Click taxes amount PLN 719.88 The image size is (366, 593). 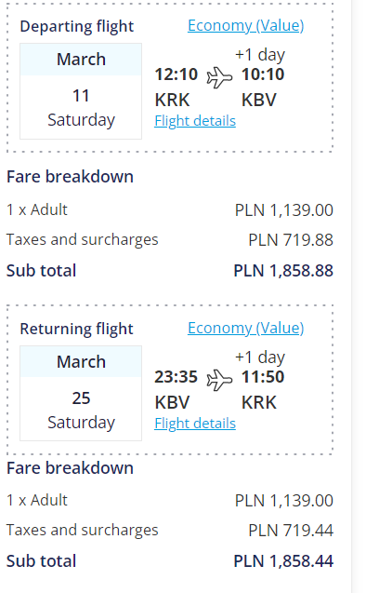tap(291, 240)
